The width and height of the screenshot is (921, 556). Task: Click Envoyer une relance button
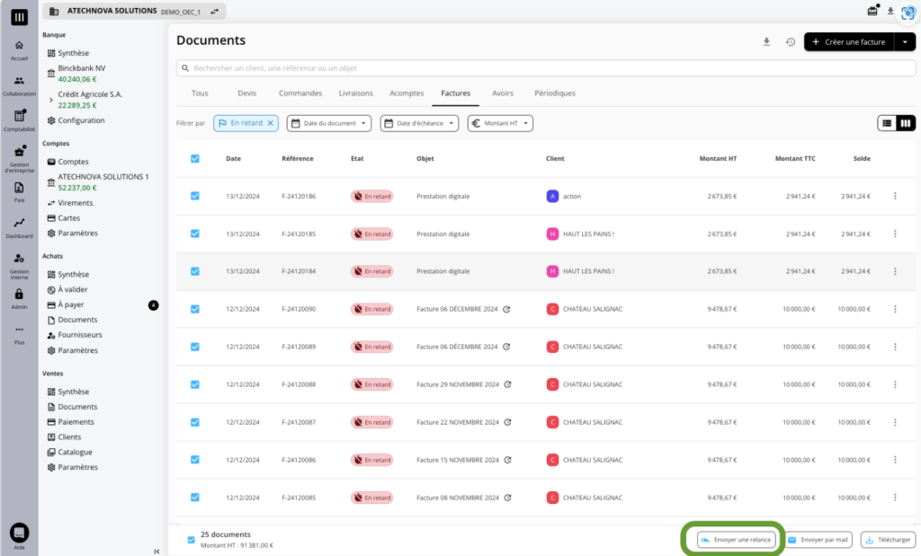(736, 540)
